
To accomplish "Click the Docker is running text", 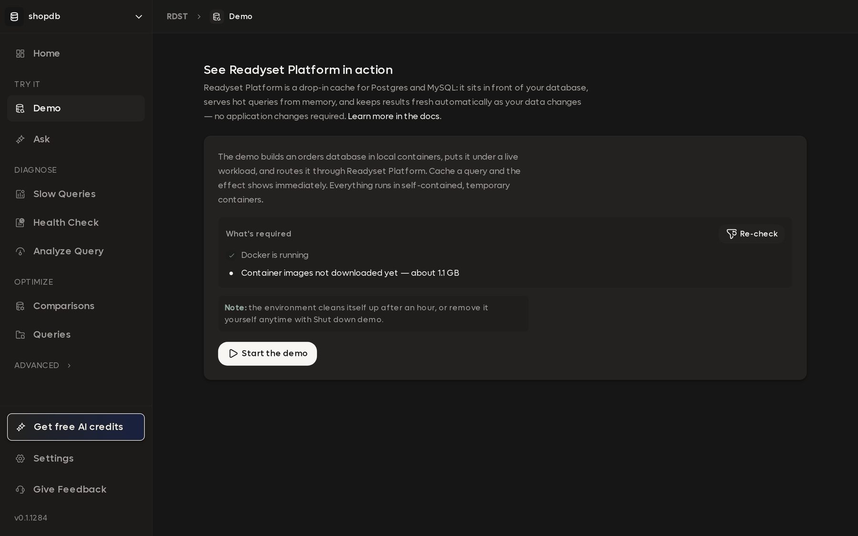I will pos(275,255).
